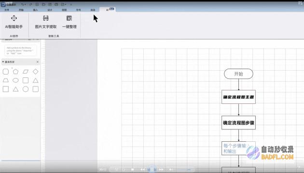Screen dimensions: 304x173
Task: Open the export icon dropdown in title bar
Action: pos(64,4)
